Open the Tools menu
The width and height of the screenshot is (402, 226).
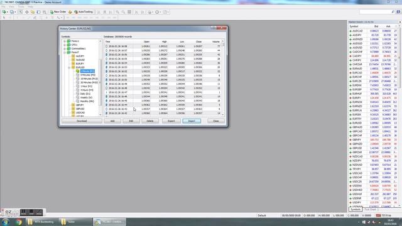[21, 7]
